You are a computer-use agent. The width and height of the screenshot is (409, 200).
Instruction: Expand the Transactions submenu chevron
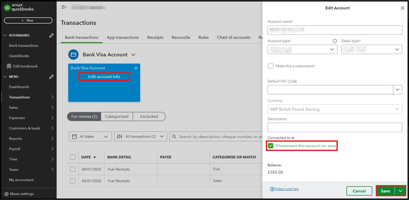click(x=52, y=97)
